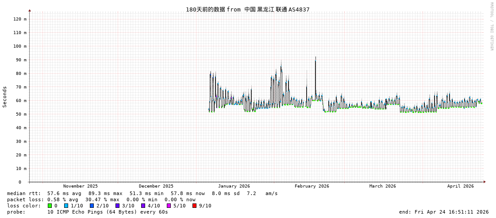The image size is (496, 218).
Task: Click the 57.8 ms now rtt value
Action: (188, 193)
